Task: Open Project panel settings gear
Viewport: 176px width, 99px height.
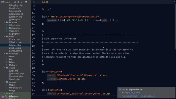Action: [x=26, y=2]
